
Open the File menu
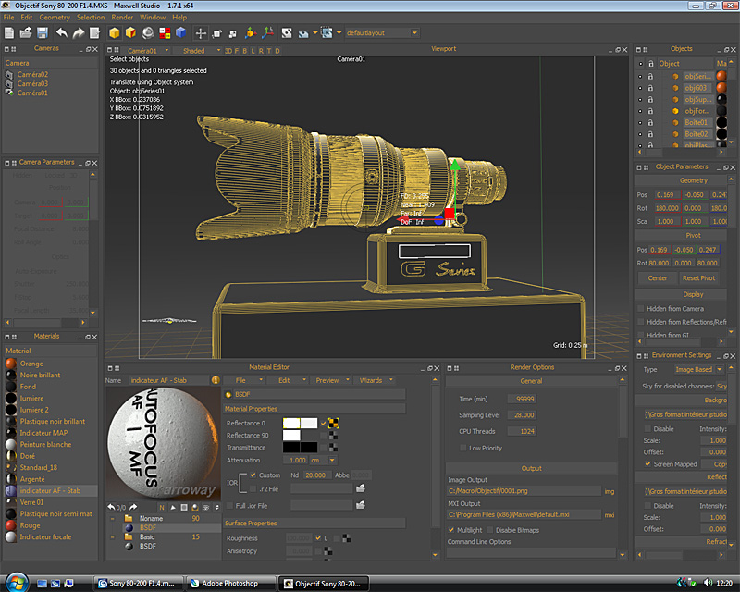[9, 17]
